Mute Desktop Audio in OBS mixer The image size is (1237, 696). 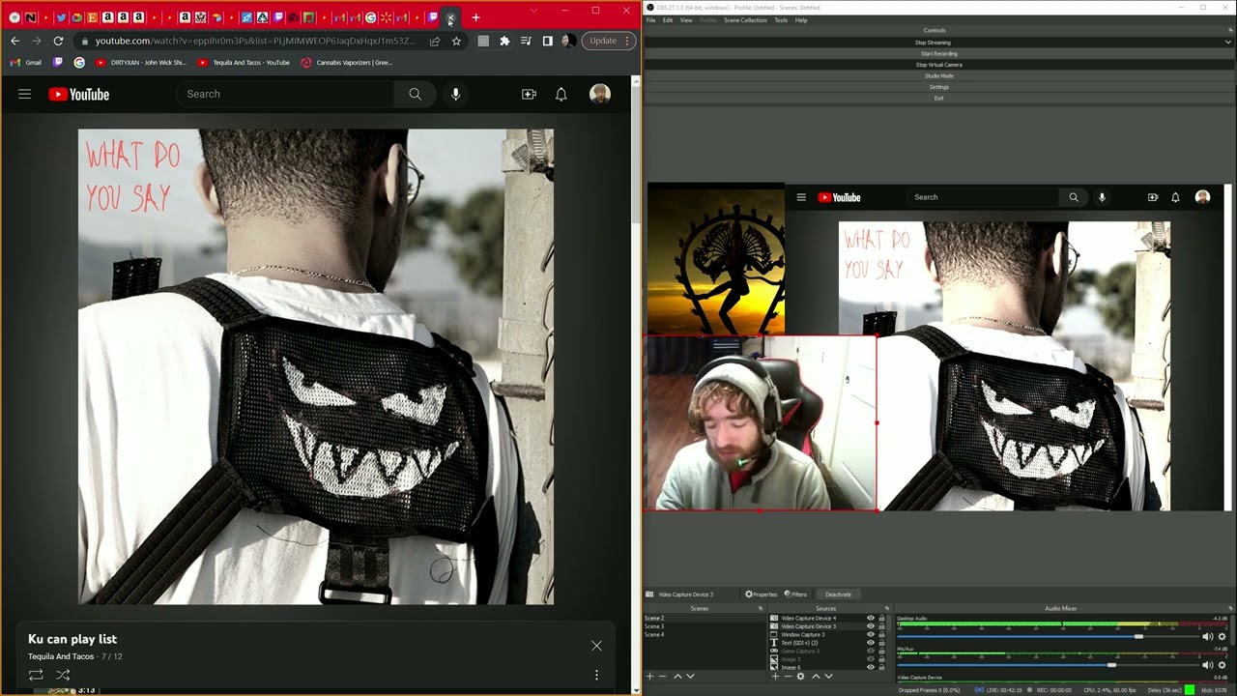(x=1207, y=636)
